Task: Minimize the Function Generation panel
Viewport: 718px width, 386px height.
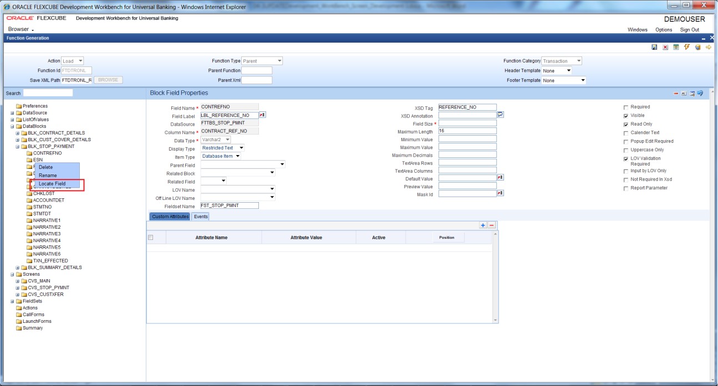Action: [x=704, y=38]
